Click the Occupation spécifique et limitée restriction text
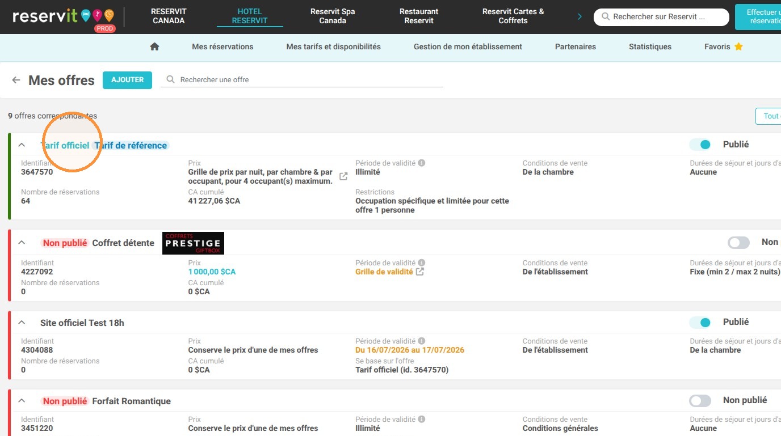 pos(432,205)
